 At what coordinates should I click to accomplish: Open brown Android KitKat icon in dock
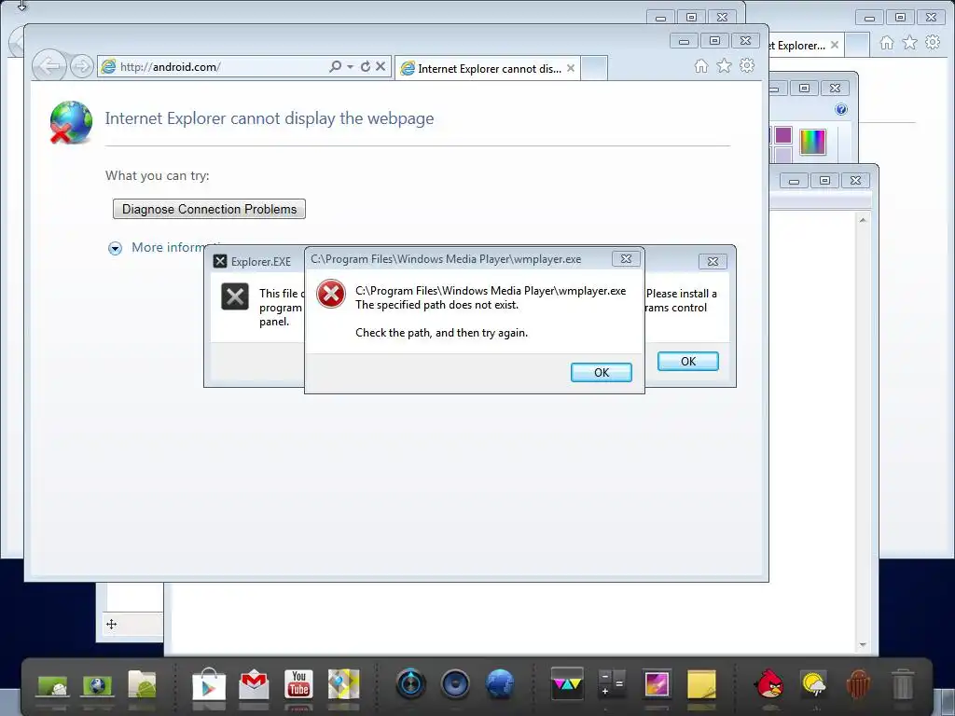click(858, 683)
